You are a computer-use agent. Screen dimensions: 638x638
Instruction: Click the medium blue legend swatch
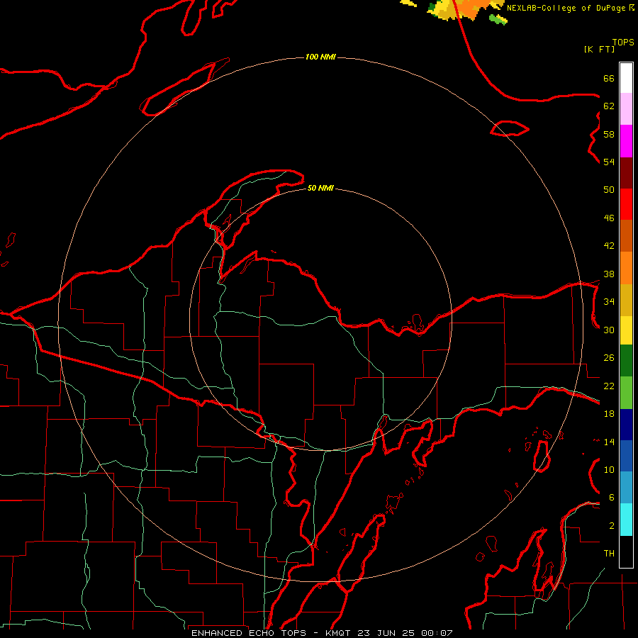[x=626, y=456]
